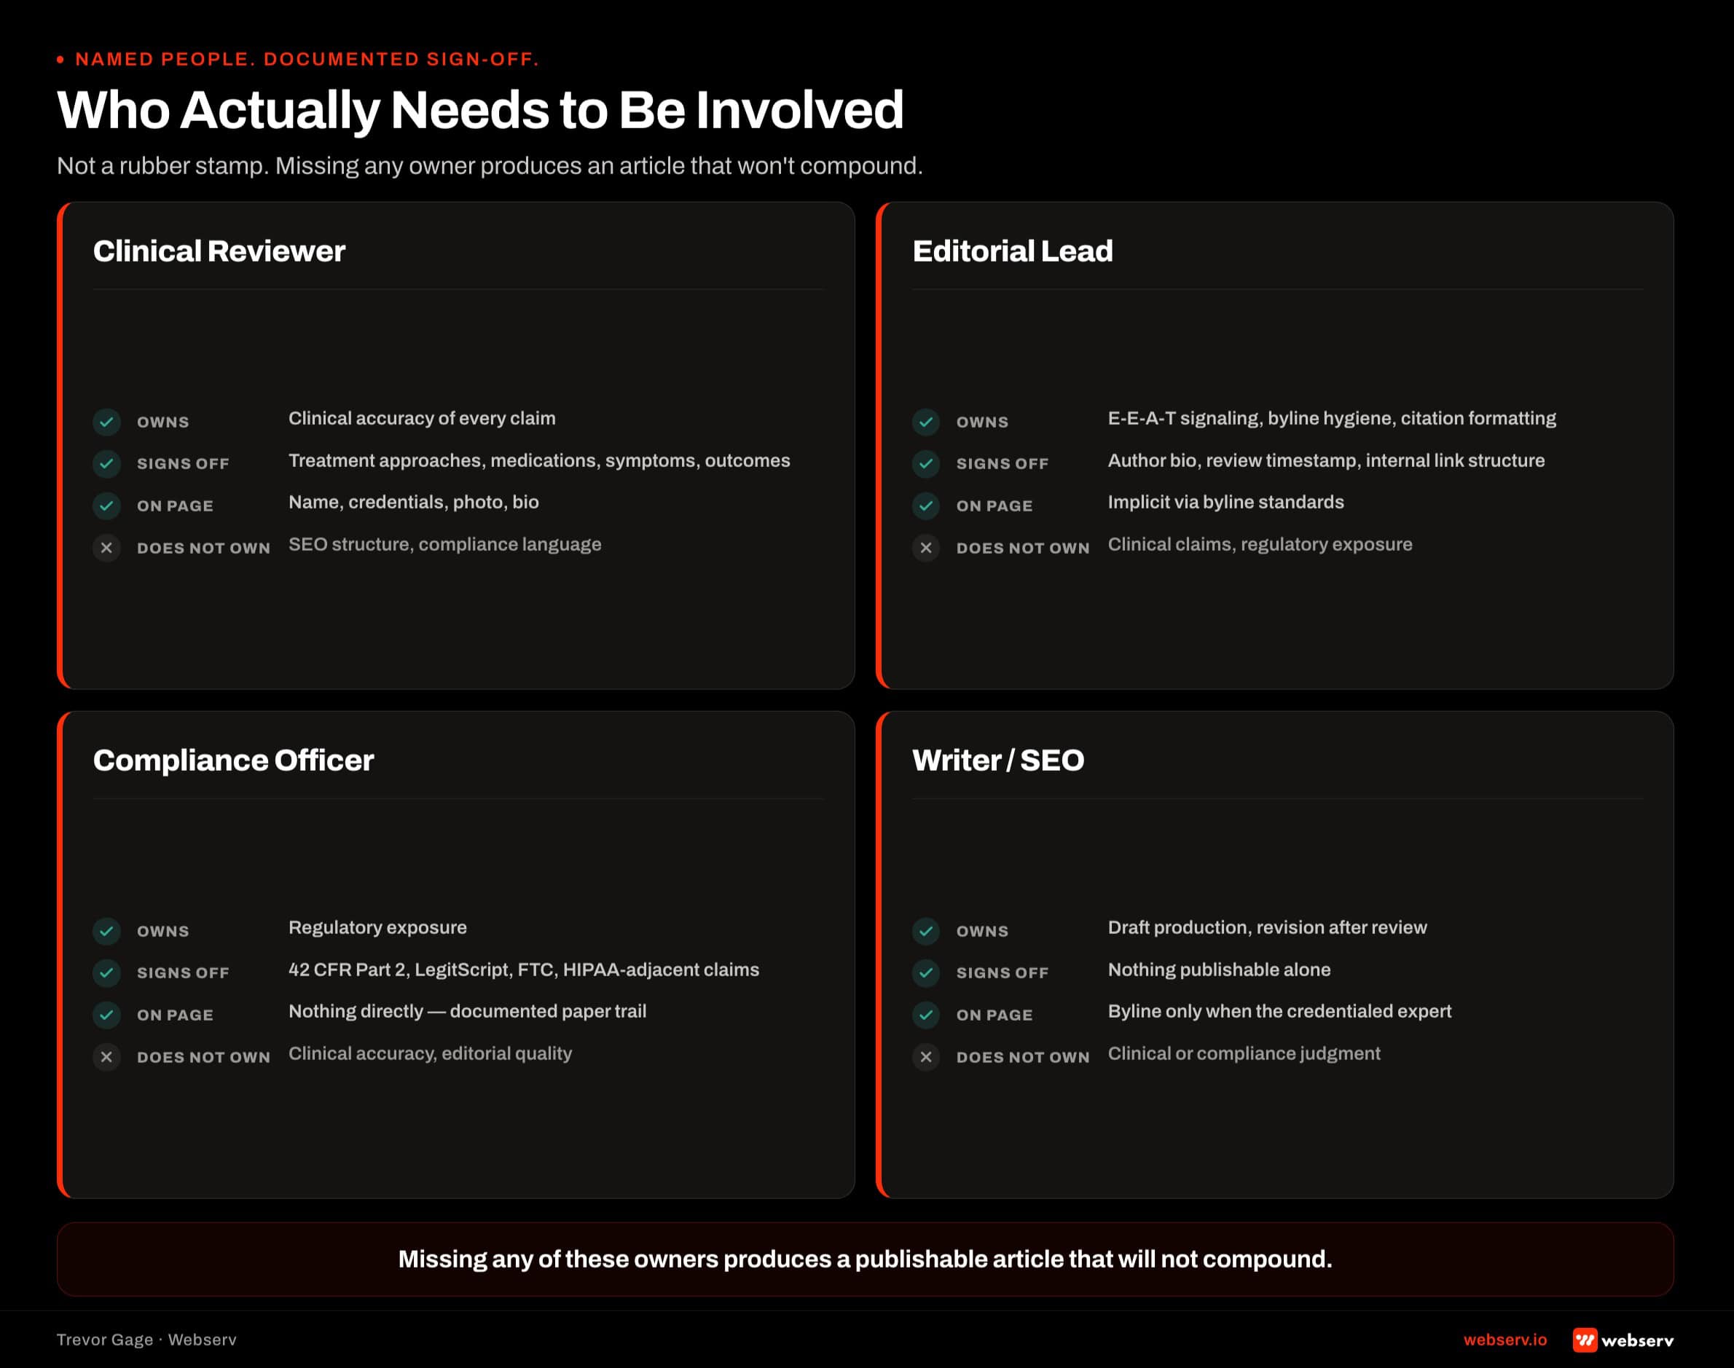The height and width of the screenshot is (1368, 1734).
Task: Click the OWNS label in Compliance Officer card
Action: coord(162,932)
